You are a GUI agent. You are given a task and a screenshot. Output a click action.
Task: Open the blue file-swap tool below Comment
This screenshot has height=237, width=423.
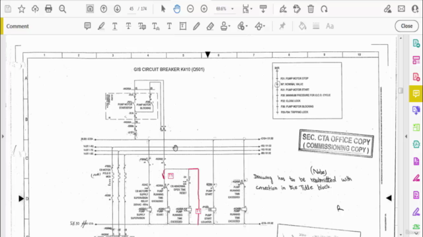[x=416, y=110]
